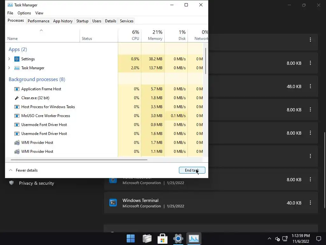Screen dimensions: 326x245
Task: Open the Windows Start menu
Action: [x=131, y=239]
